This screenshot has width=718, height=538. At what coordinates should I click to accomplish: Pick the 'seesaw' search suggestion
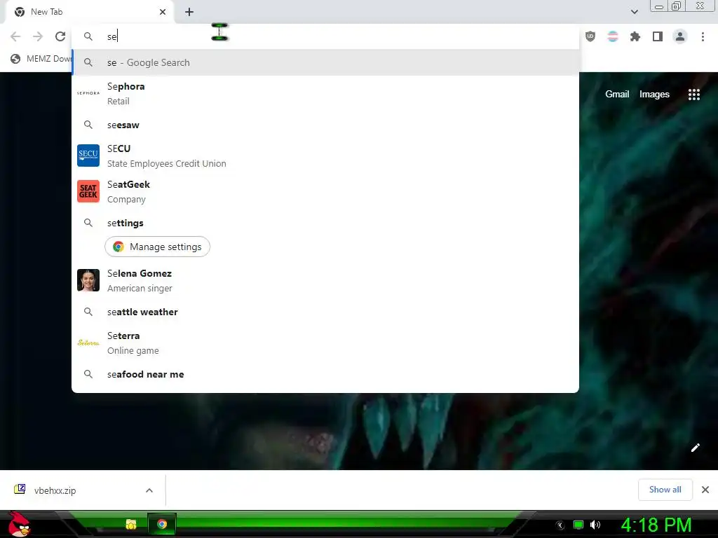click(x=325, y=125)
